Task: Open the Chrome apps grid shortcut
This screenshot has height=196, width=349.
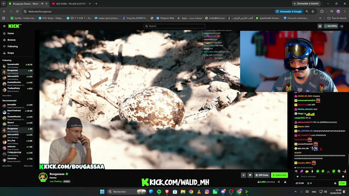Action: pos(4,18)
